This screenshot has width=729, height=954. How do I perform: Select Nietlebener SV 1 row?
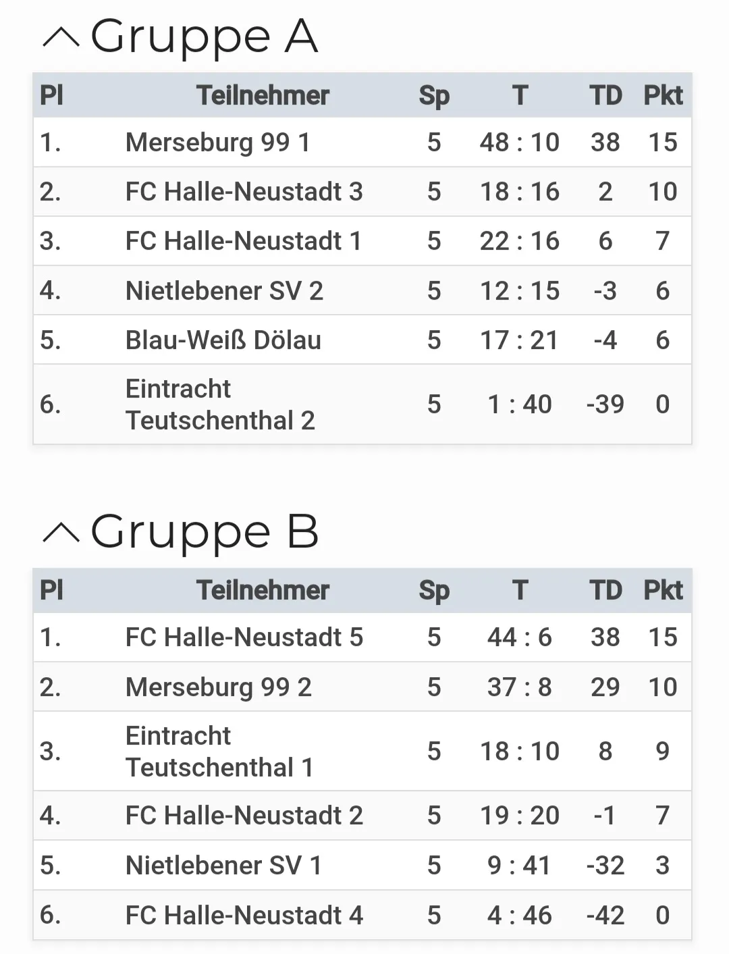362,865
